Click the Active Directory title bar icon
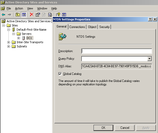 3,2
